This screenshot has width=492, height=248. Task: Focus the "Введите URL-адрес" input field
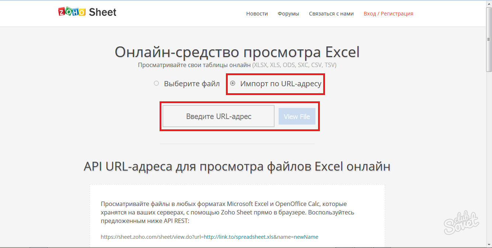219,116
